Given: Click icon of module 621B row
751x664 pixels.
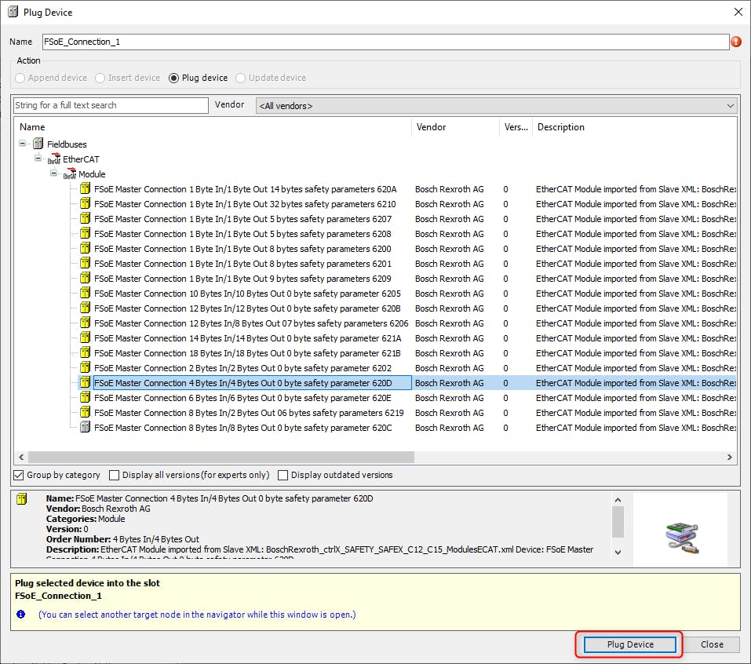Looking at the screenshot, I should (x=86, y=352).
